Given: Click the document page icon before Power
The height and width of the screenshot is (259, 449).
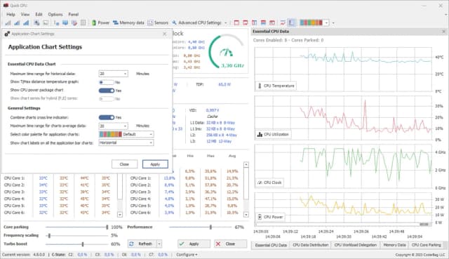Looking at the screenshot, I should (x=83, y=22).
